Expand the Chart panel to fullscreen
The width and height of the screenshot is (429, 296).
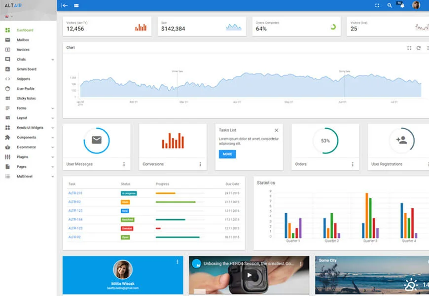[409, 48]
